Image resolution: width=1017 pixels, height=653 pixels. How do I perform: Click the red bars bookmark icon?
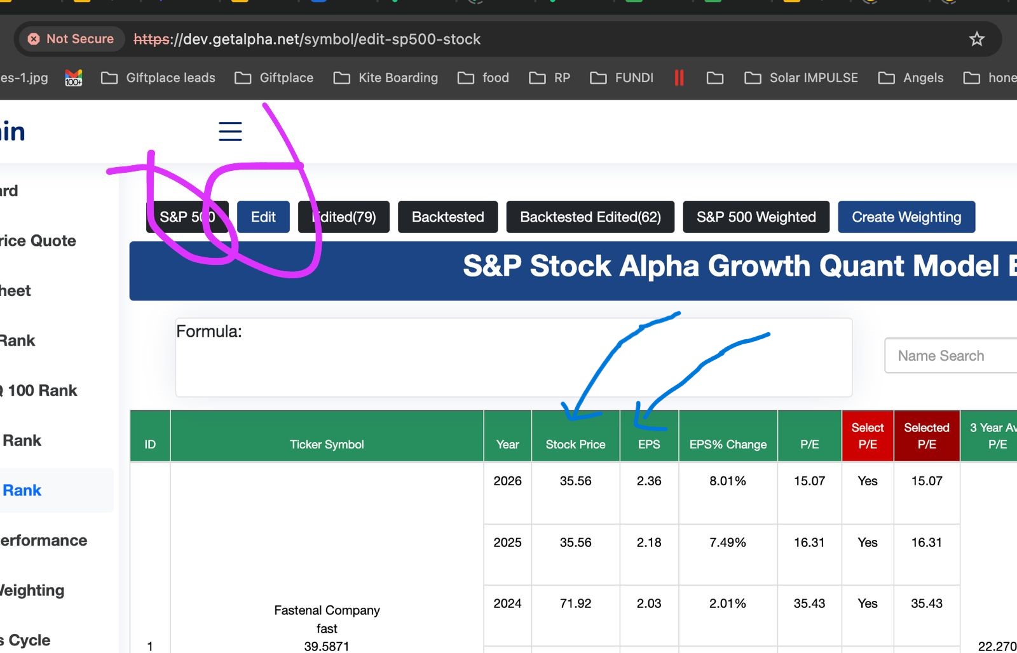click(679, 78)
